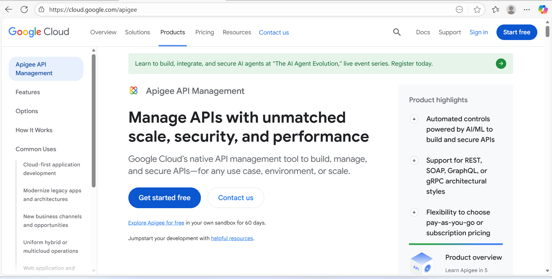Screen dimensions: 552x279
Task: Click the Google Cloud search magnifier icon
Action: (x=397, y=32)
